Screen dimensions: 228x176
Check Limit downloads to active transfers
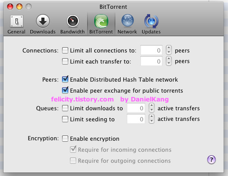coord(65,108)
